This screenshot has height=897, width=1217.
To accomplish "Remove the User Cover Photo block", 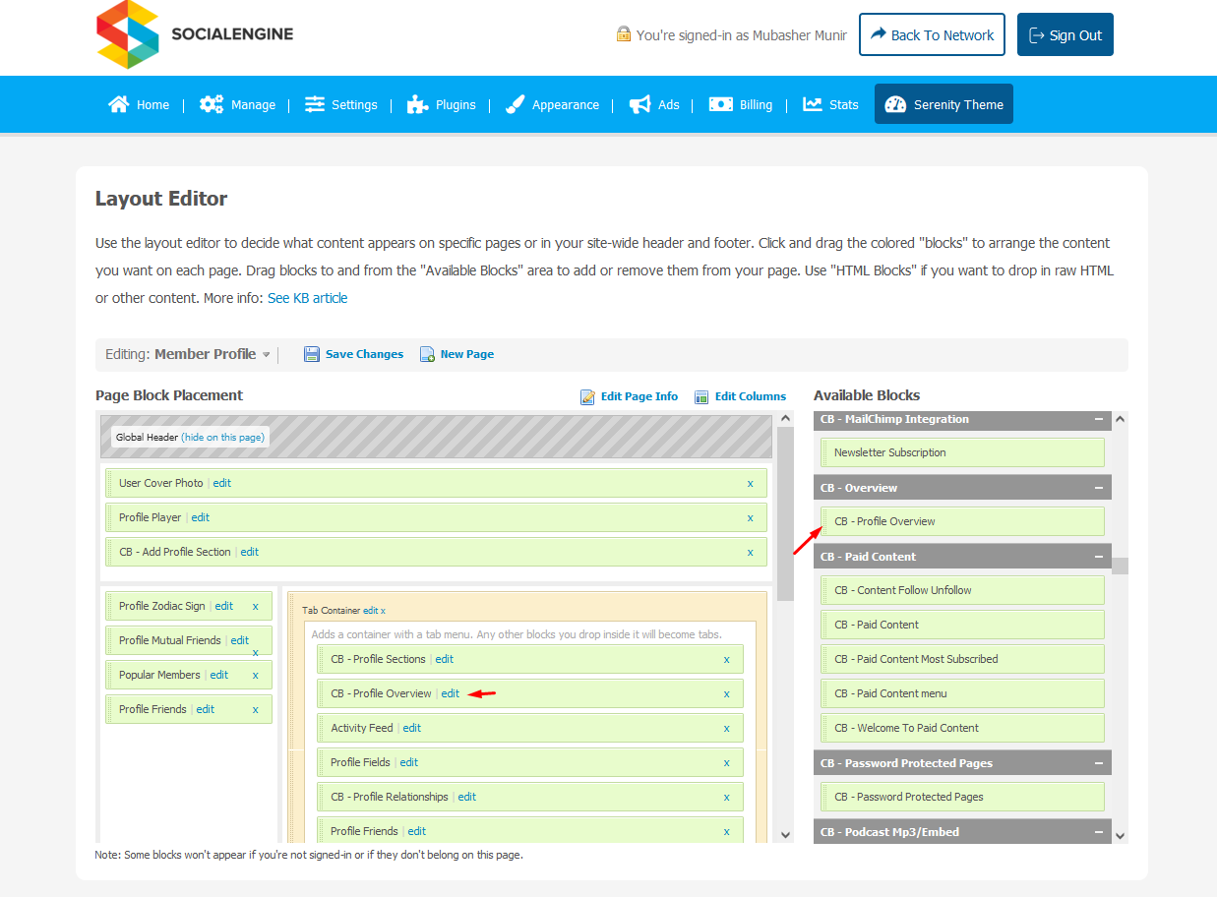I will coord(750,483).
